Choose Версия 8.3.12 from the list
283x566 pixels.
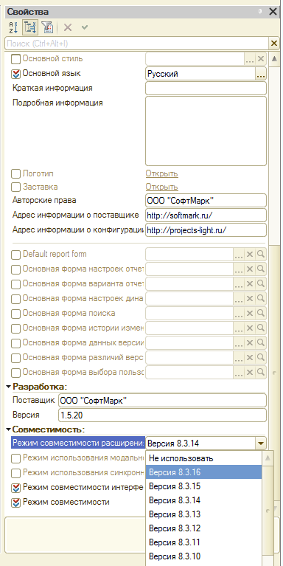pos(203,528)
